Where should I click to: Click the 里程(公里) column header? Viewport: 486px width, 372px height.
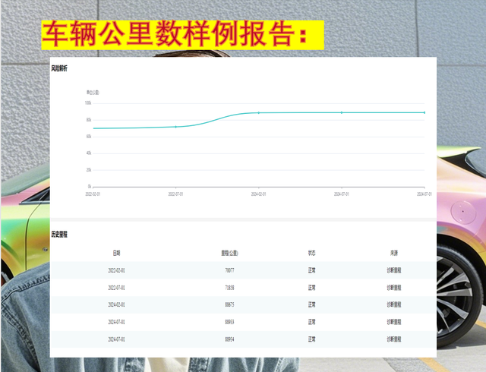(x=229, y=253)
